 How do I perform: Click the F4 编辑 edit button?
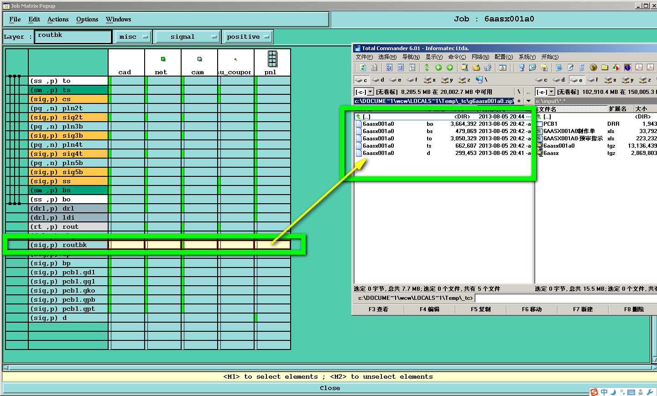tap(429, 309)
